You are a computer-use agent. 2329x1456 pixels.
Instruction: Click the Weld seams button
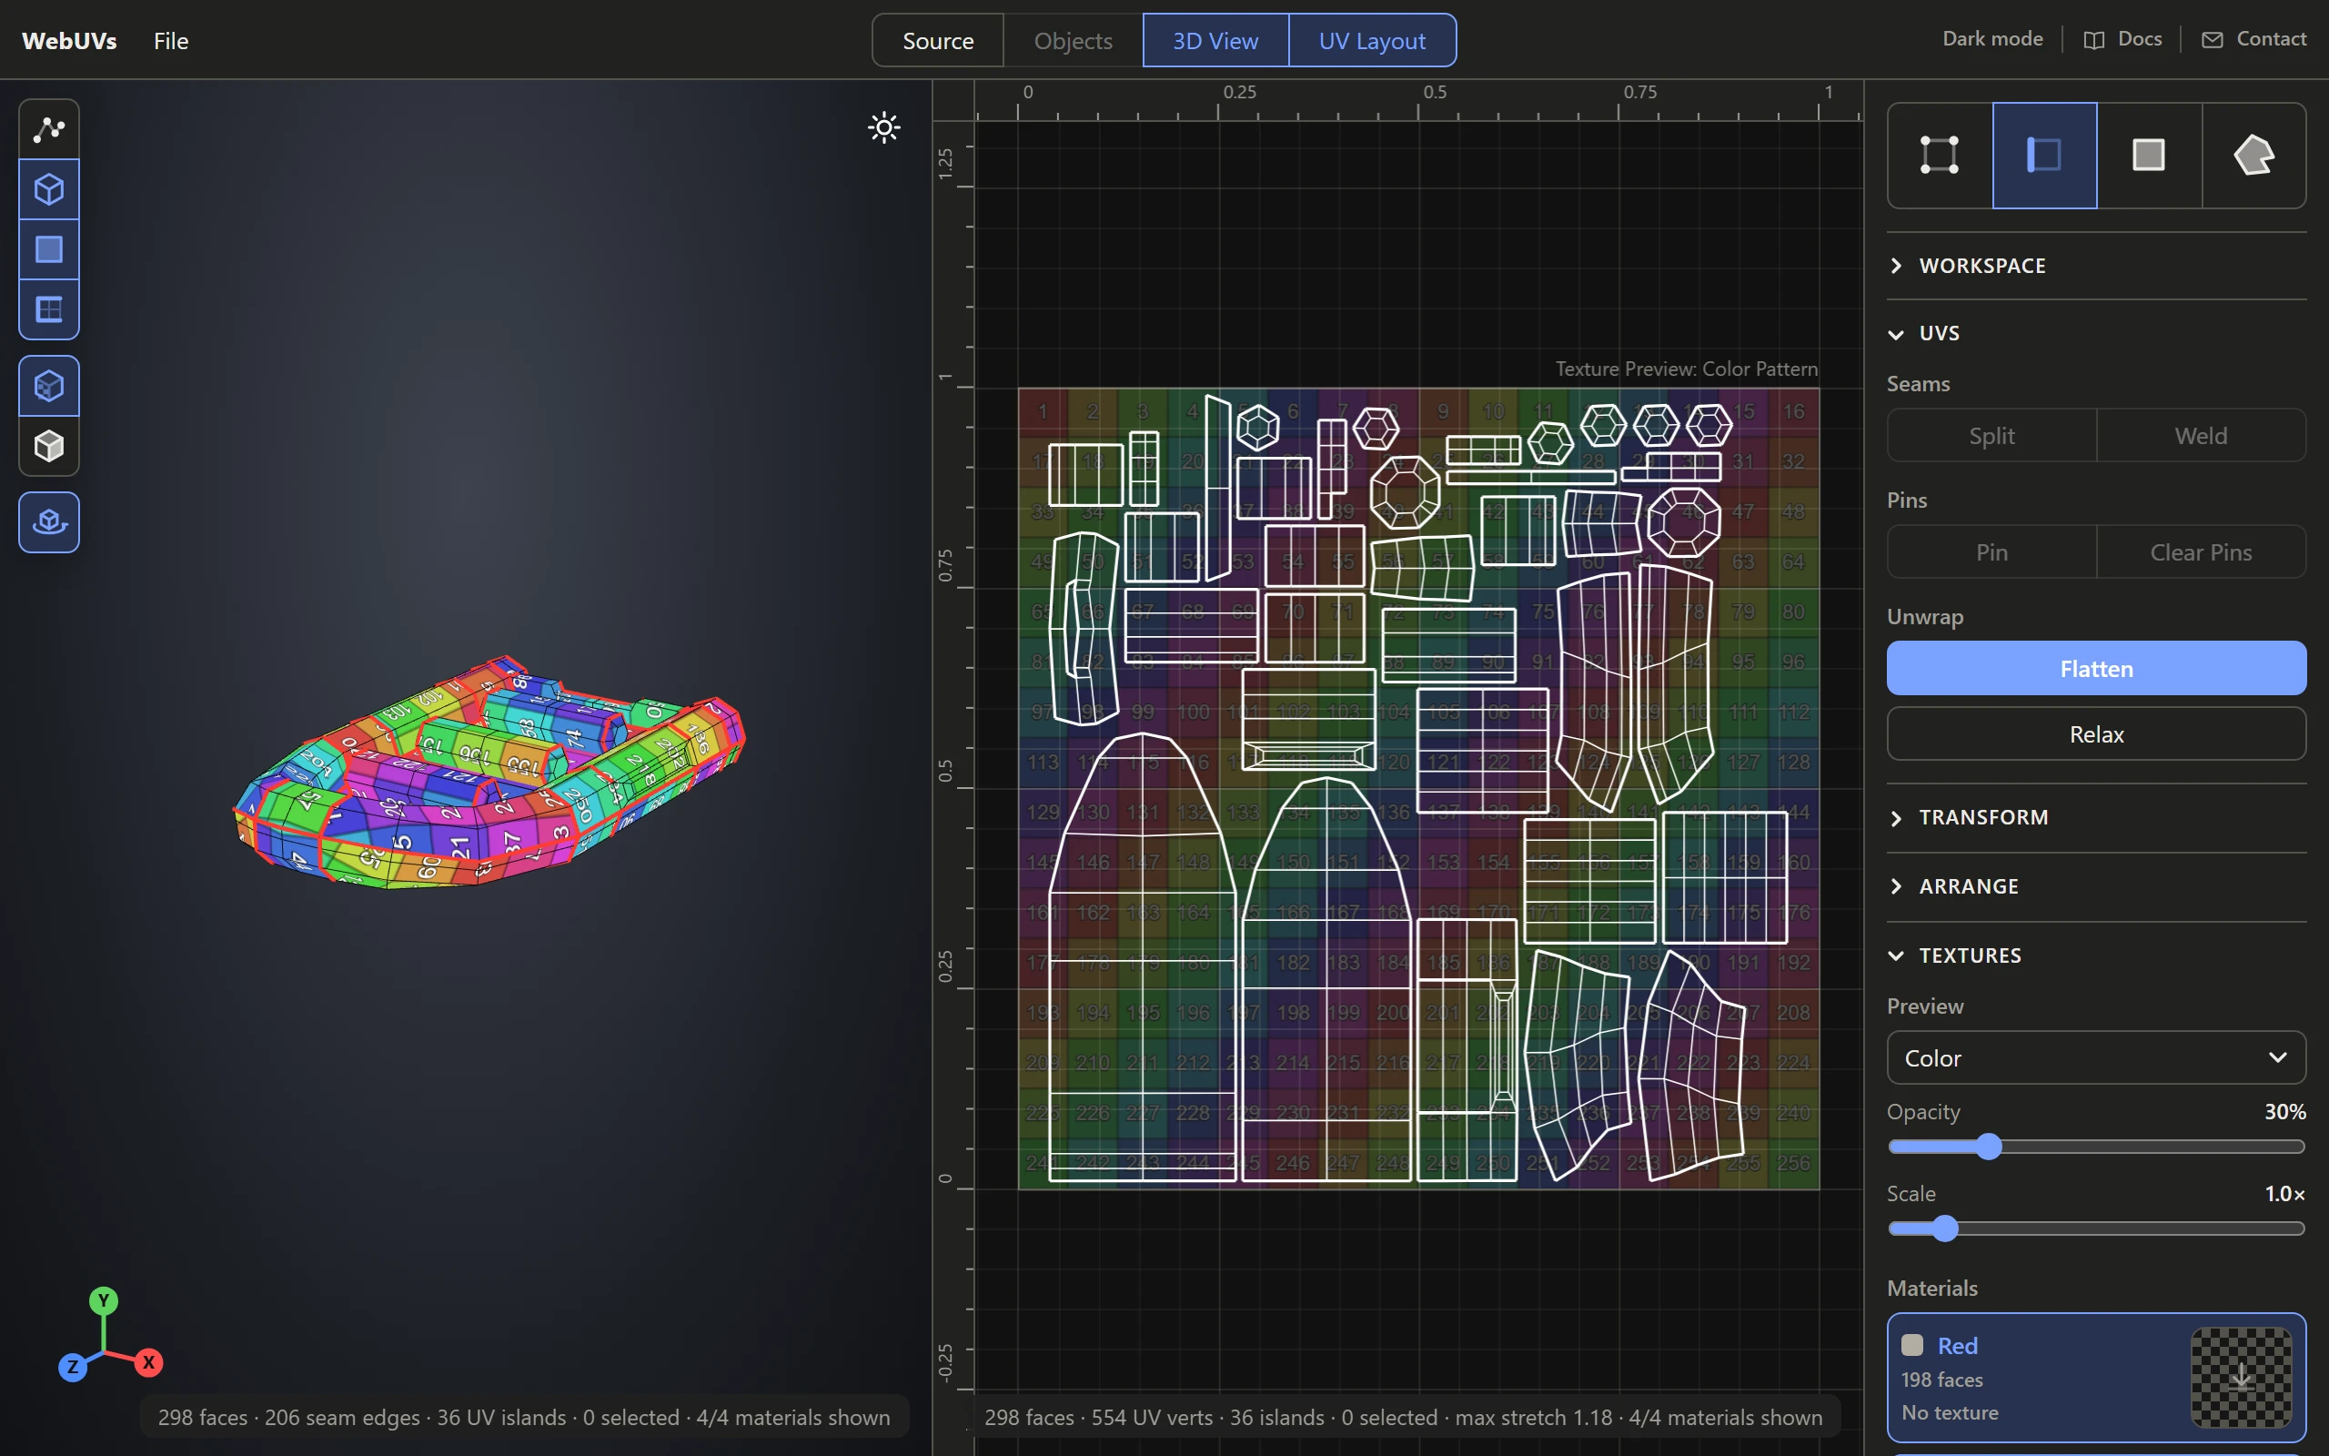2201,435
